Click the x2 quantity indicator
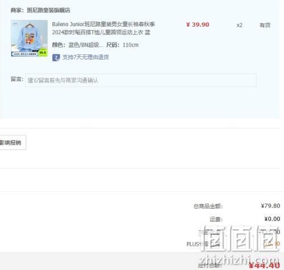Image resolution: width=284 pixels, height=270 pixels. (239, 25)
